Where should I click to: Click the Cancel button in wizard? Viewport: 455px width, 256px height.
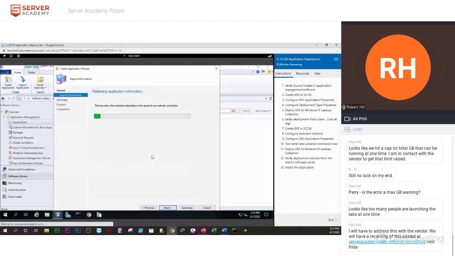tap(207, 208)
